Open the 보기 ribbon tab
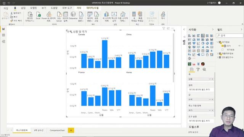244x137 pixels. [x=44, y=8]
